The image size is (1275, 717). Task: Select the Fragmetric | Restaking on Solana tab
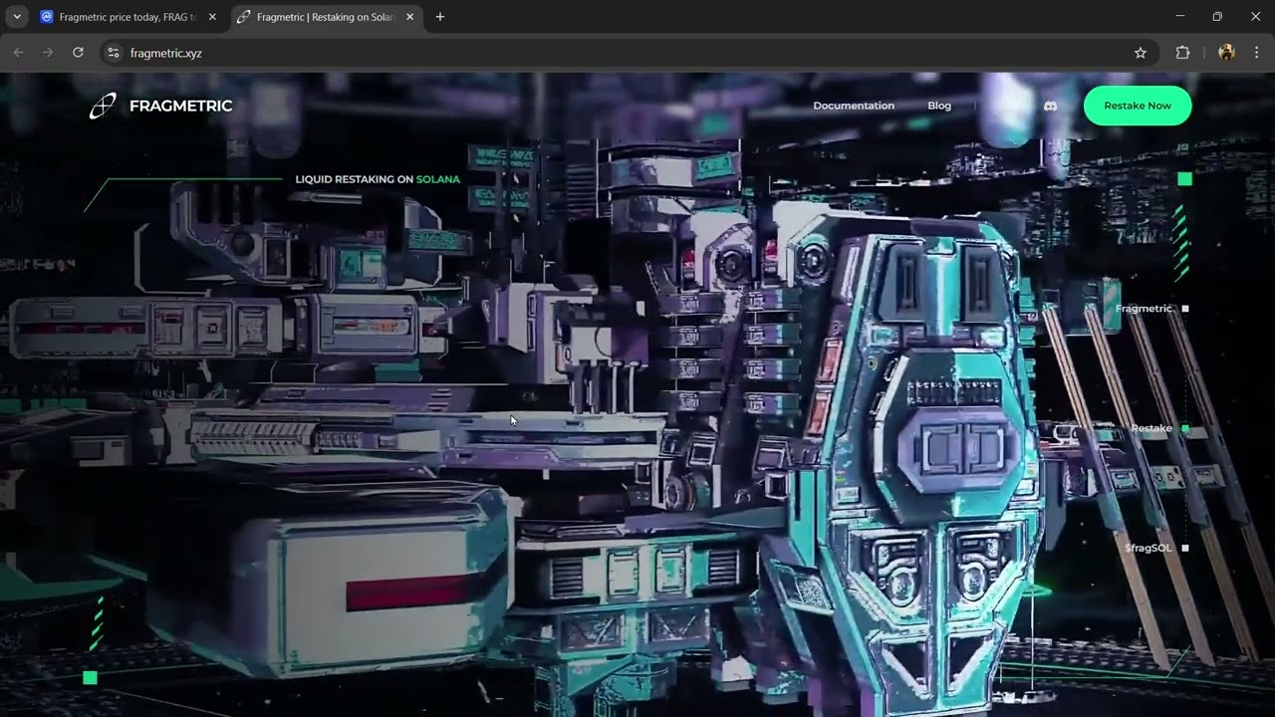[326, 17]
